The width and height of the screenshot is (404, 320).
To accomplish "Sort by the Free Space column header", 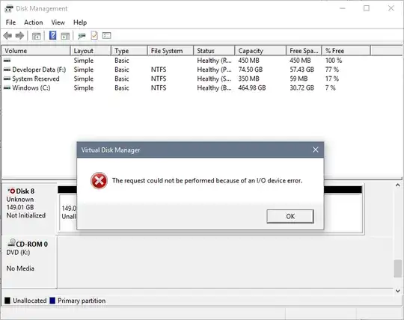I will pos(304,51).
